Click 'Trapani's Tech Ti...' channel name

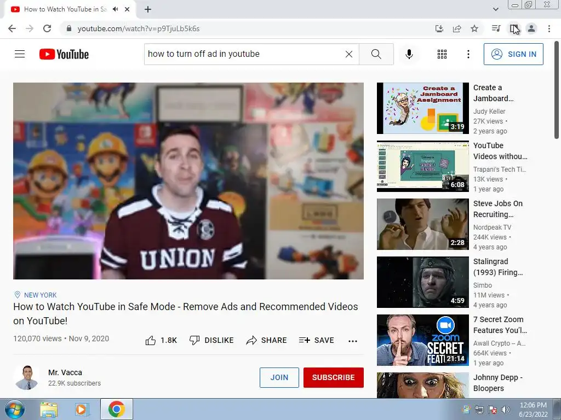(x=500, y=170)
